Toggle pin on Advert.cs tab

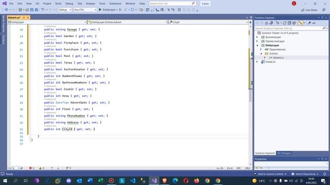24,17
